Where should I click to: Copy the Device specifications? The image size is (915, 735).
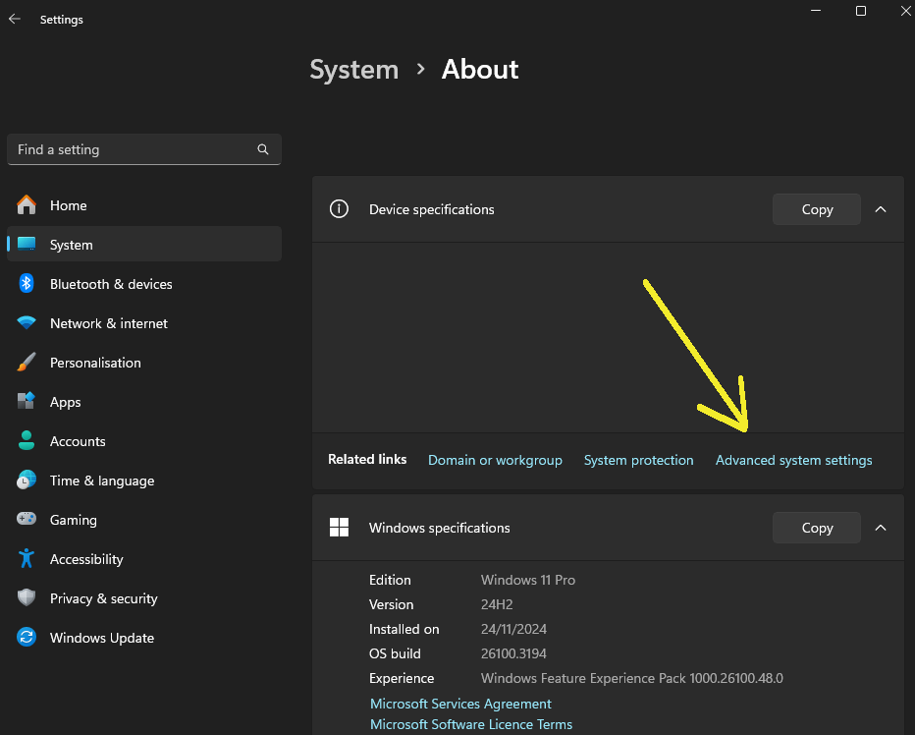(817, 209)
